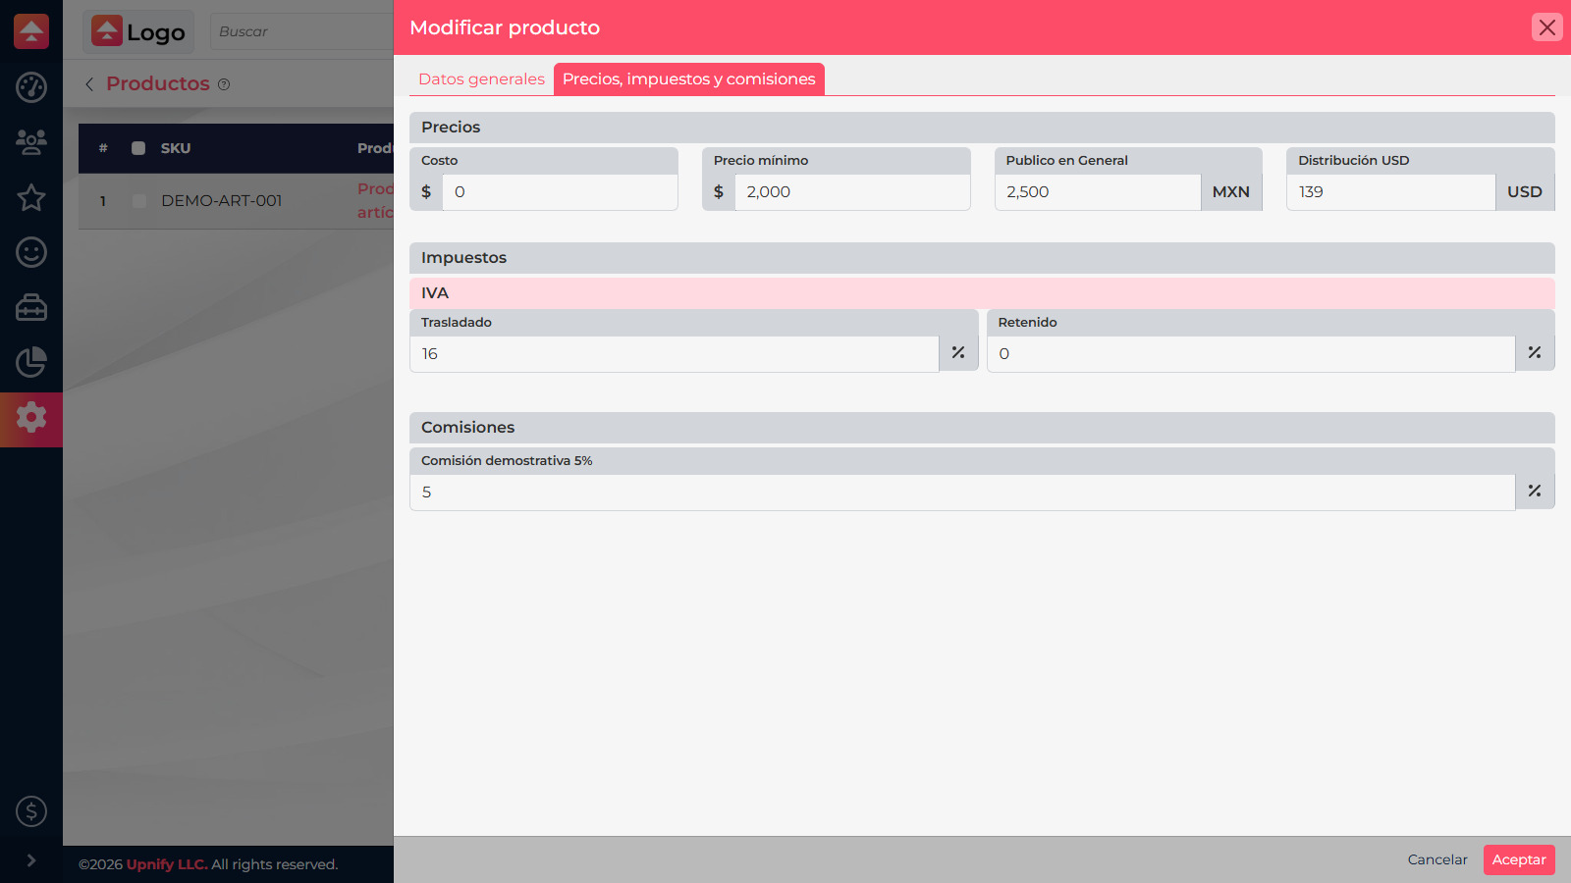
Task: Open the dashboard gauge icon in sidebar
Action: 31,87
